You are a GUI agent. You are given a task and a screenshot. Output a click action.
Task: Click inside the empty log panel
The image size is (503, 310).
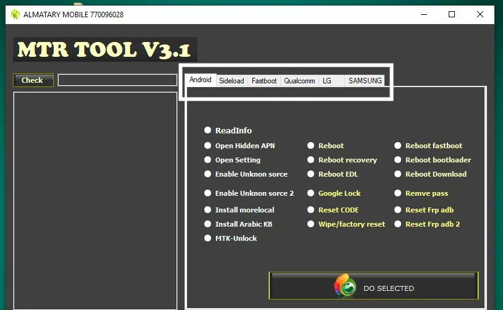pyautogui.click(x=95, y=201)
